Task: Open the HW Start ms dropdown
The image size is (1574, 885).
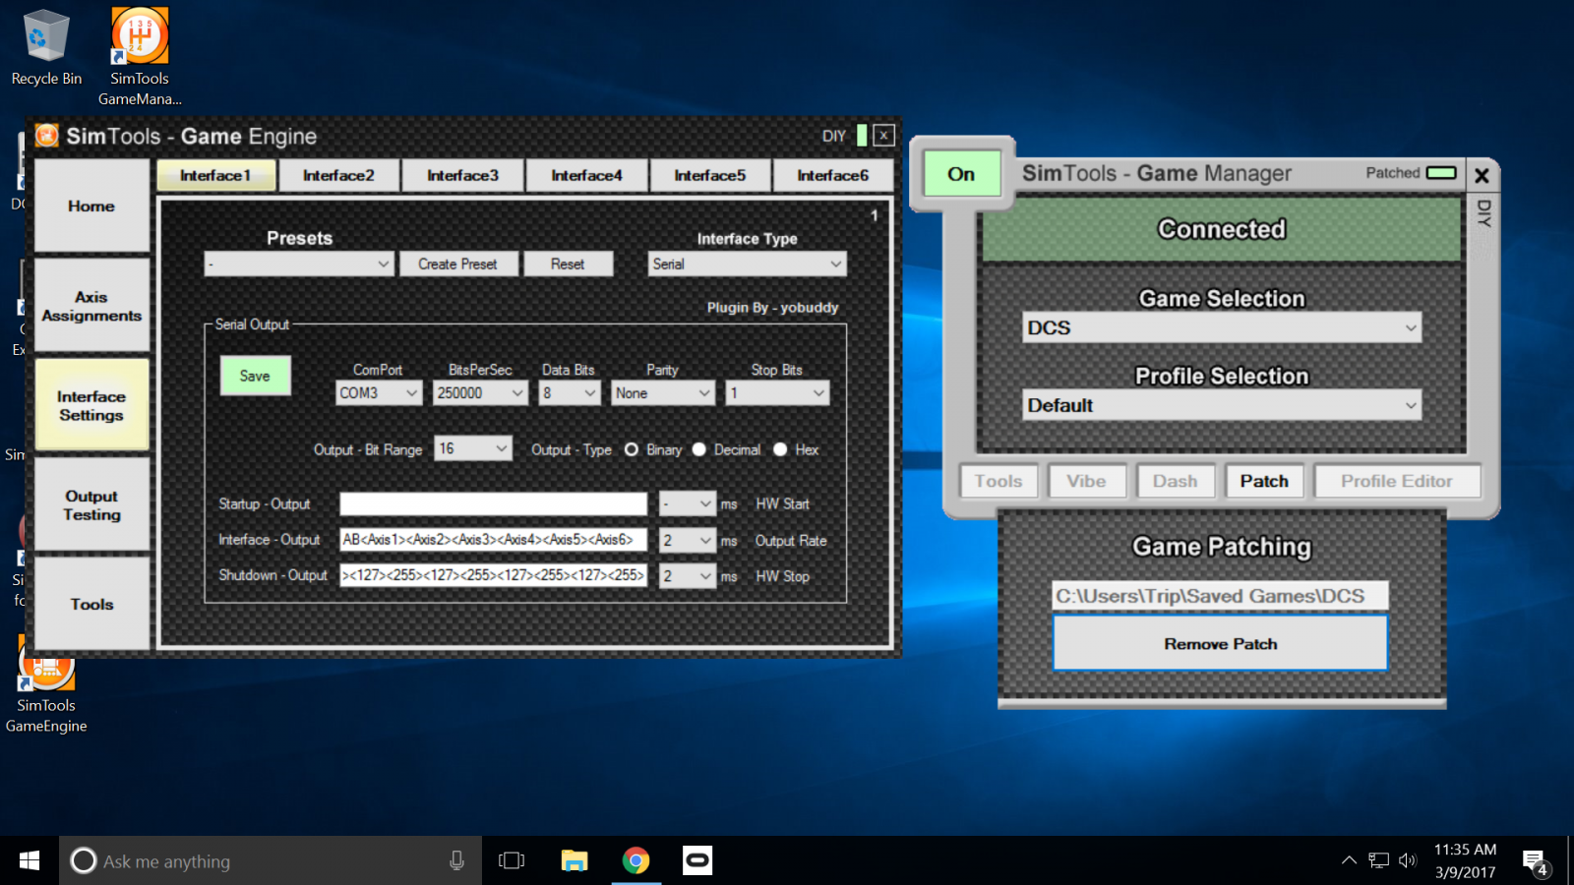Action: 688,503
